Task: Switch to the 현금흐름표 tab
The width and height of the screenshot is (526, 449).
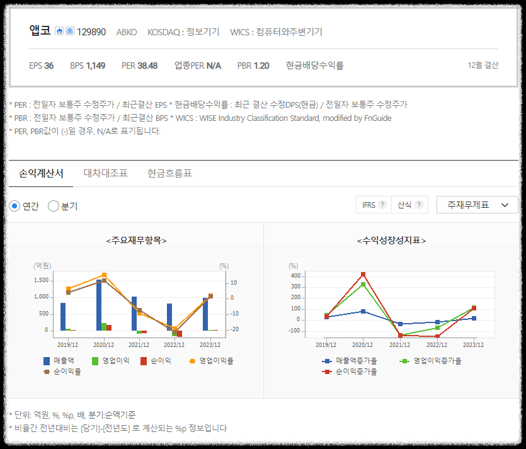Action: coord(169,173)
